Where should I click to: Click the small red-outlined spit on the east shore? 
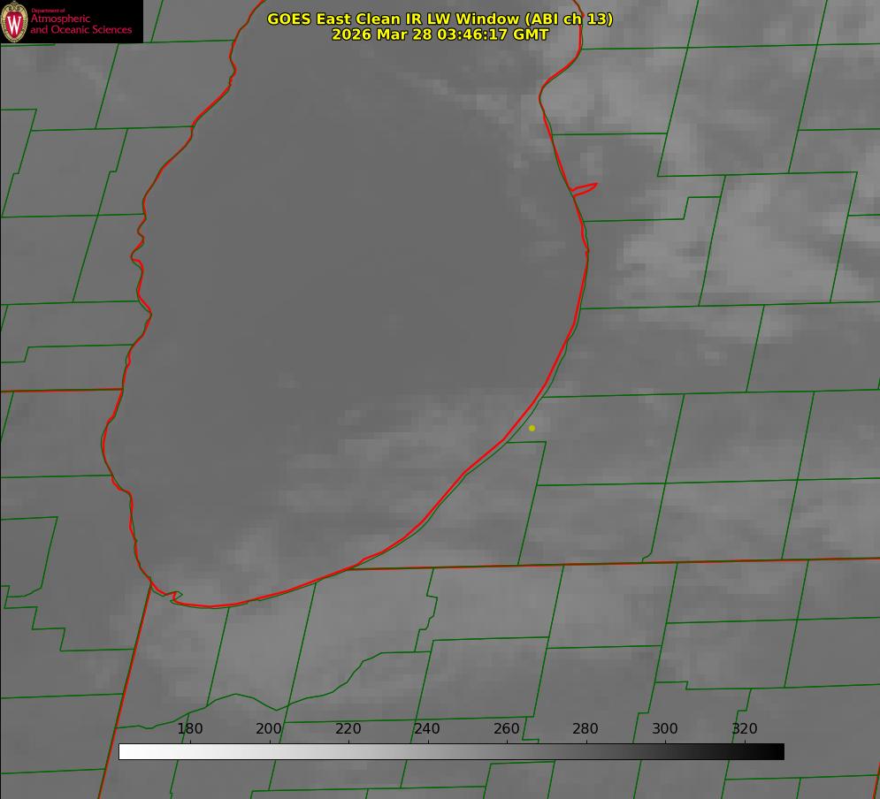585,188
